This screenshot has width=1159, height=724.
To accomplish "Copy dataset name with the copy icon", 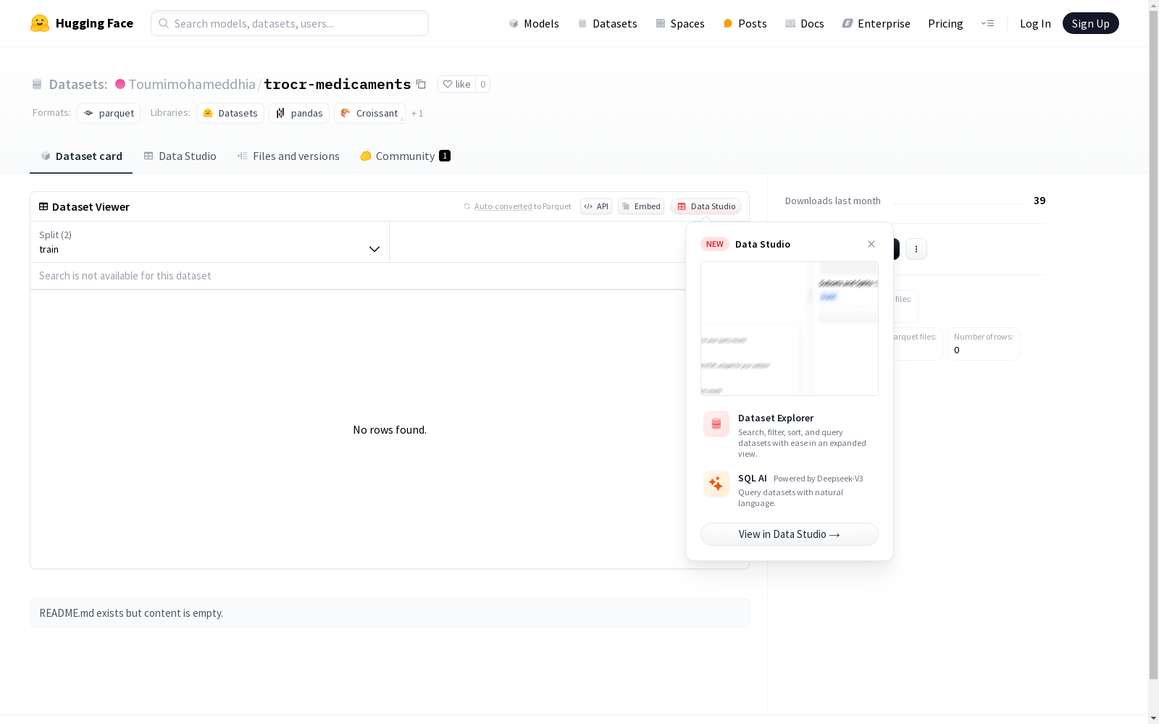I will tap(421, 84).
